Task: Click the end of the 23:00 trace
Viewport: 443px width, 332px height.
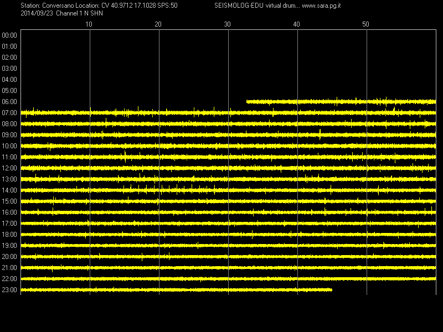Action: pos(332,290)
